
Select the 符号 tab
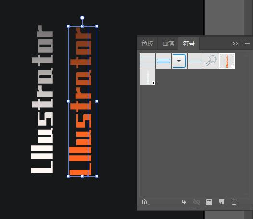coord(189,44)
